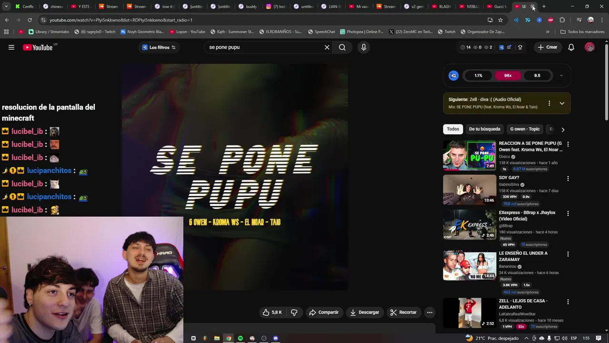
Task: Like the video showing 5,8 K
Action: click(272, 313)
